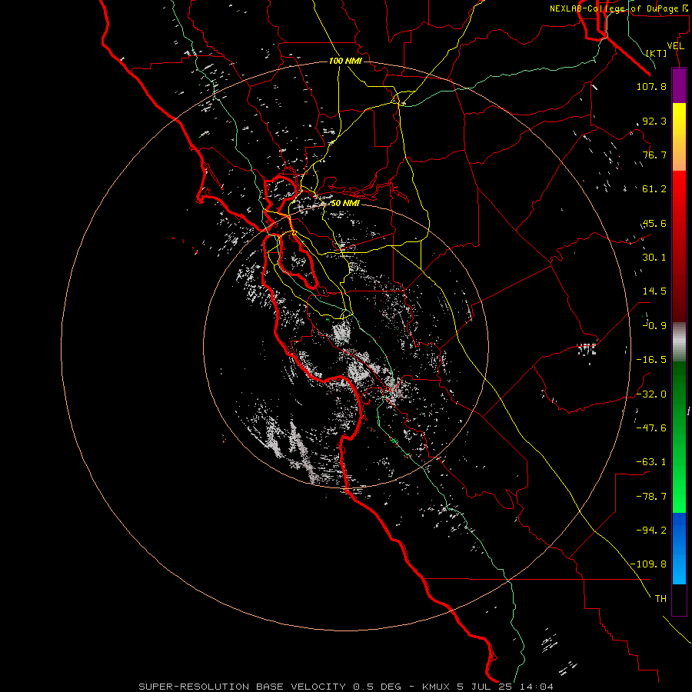Pick the purple segment of velocity color bar

point(679,85)
